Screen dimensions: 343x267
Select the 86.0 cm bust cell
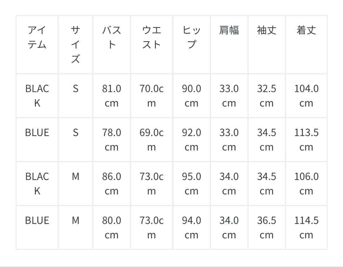coord(111,184)
